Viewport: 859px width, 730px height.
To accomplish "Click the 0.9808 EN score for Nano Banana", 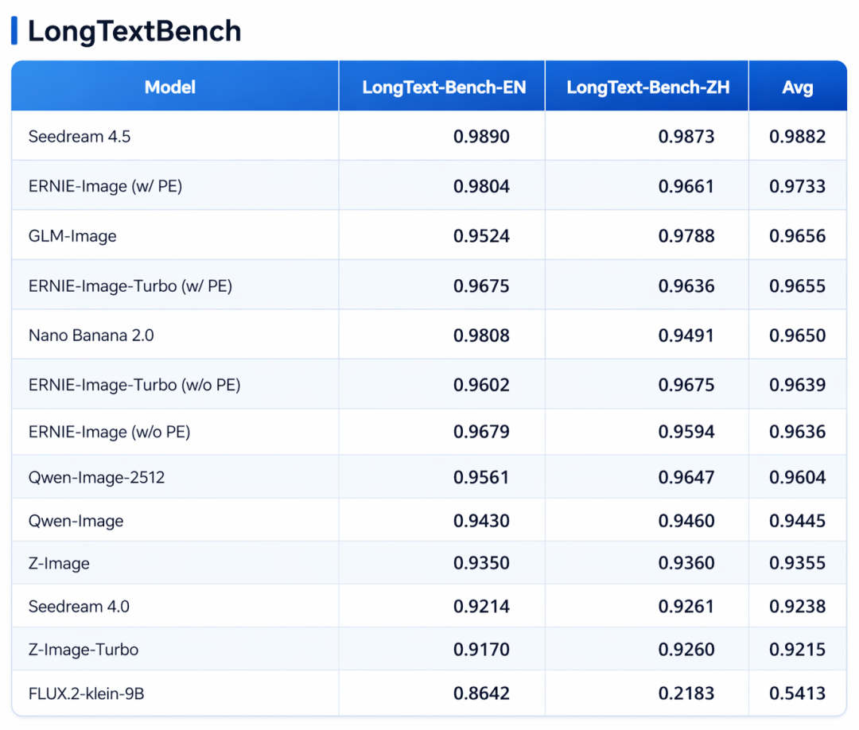I will (x=481, y=335).
